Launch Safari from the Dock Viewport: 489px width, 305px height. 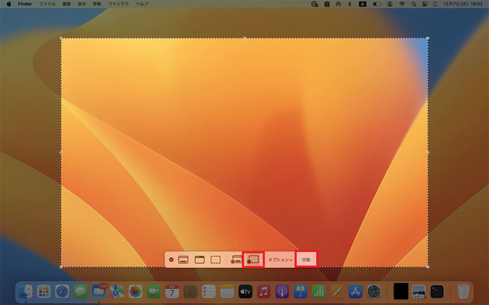point(62,292)
